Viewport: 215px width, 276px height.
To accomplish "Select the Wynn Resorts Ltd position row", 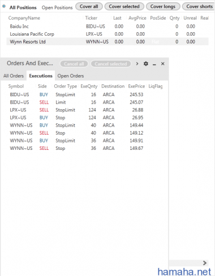I will (107, 42).
